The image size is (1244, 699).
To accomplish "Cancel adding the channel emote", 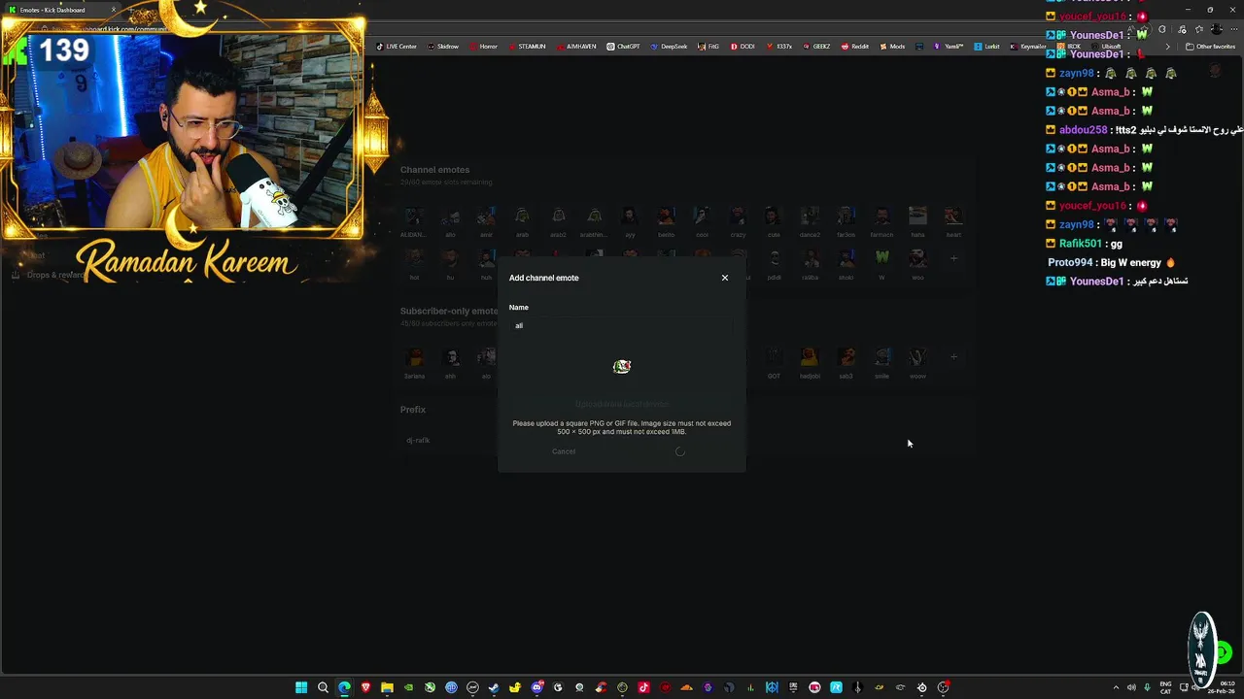I will click(x=564, y=451).
